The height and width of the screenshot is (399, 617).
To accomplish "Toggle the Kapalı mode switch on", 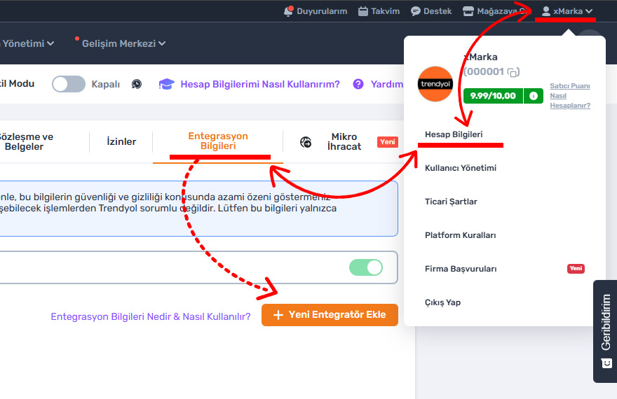I will [x=69, y=84].
